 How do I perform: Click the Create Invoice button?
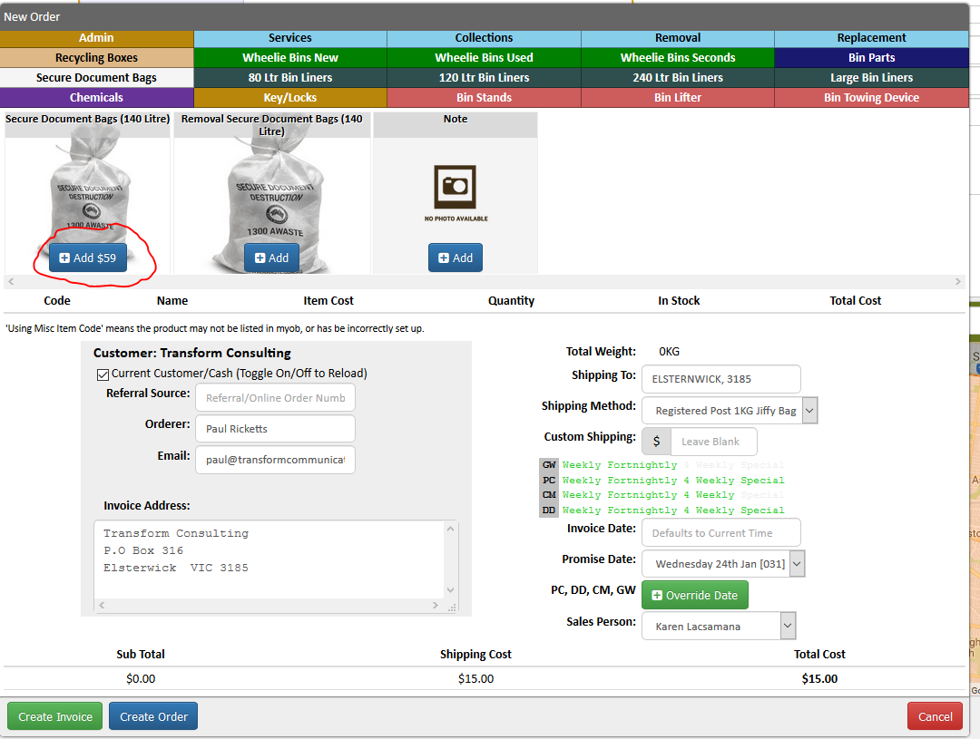click(55, 716)
